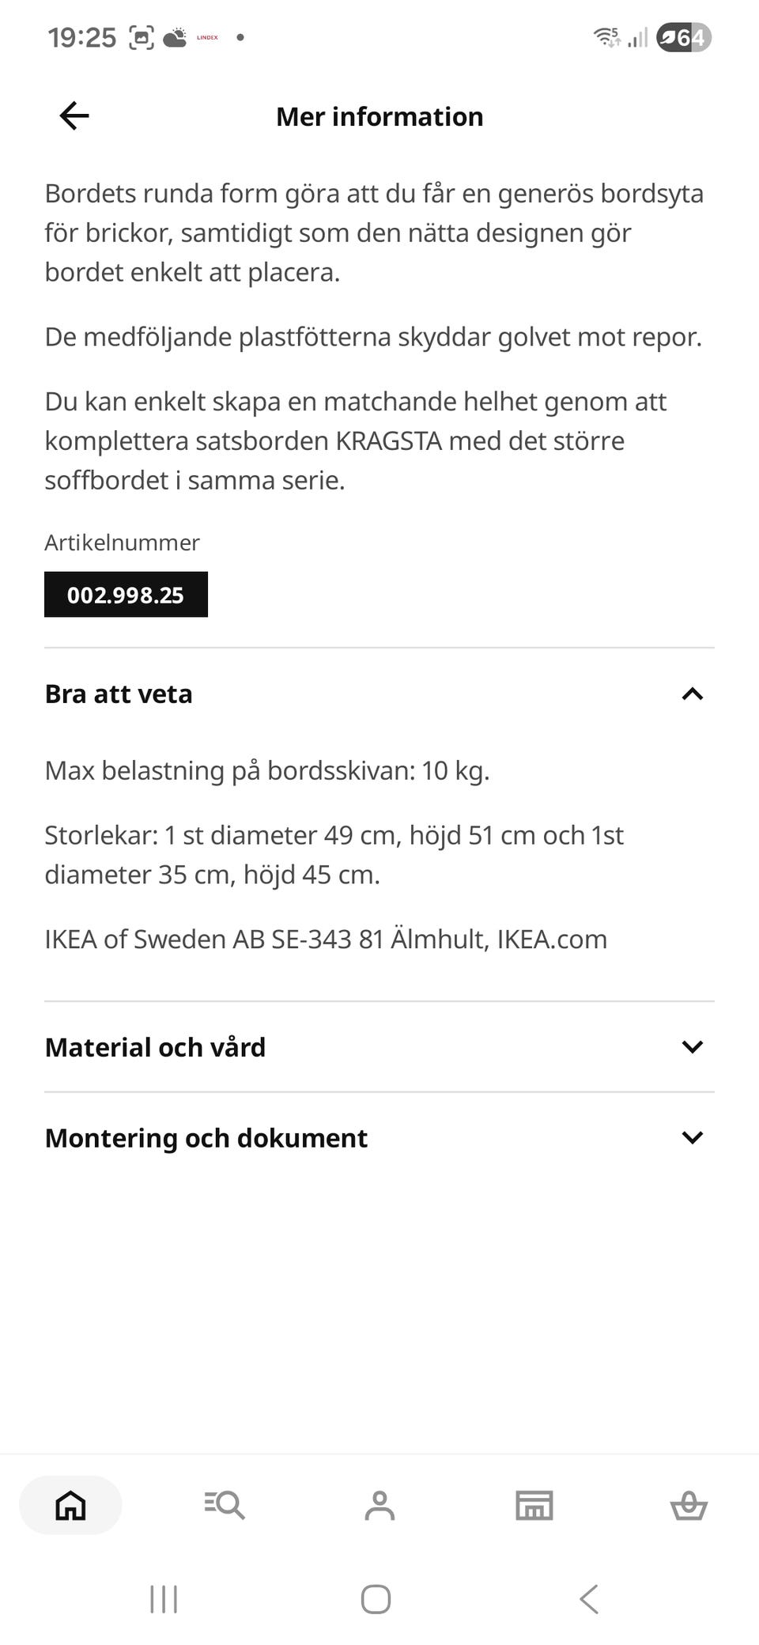
Task: Collapse the Bra att veta chevron
Action: click(692, 694)
